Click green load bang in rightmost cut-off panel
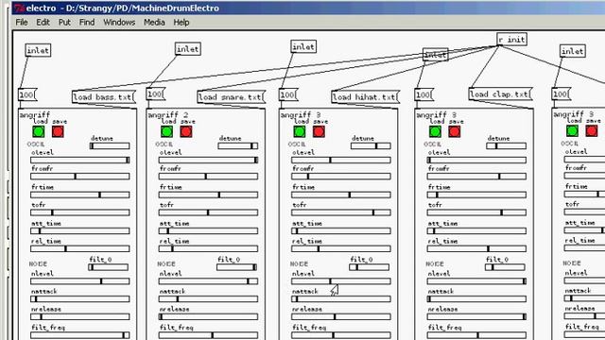Screen dimensions: 605x340 pos(572,130)
